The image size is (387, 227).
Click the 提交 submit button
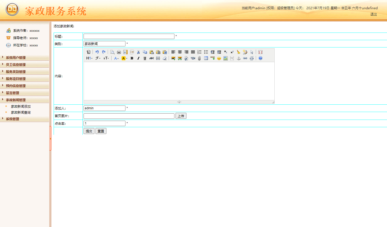pyautogui.click(x=89, y=131)
